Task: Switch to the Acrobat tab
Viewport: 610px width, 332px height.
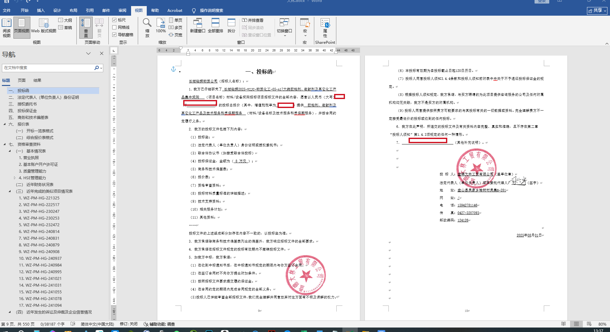Action: [175, 11]
